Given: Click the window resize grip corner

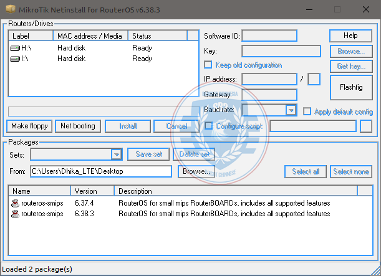Looking at the screenshot, I should [x=375, y=270].
